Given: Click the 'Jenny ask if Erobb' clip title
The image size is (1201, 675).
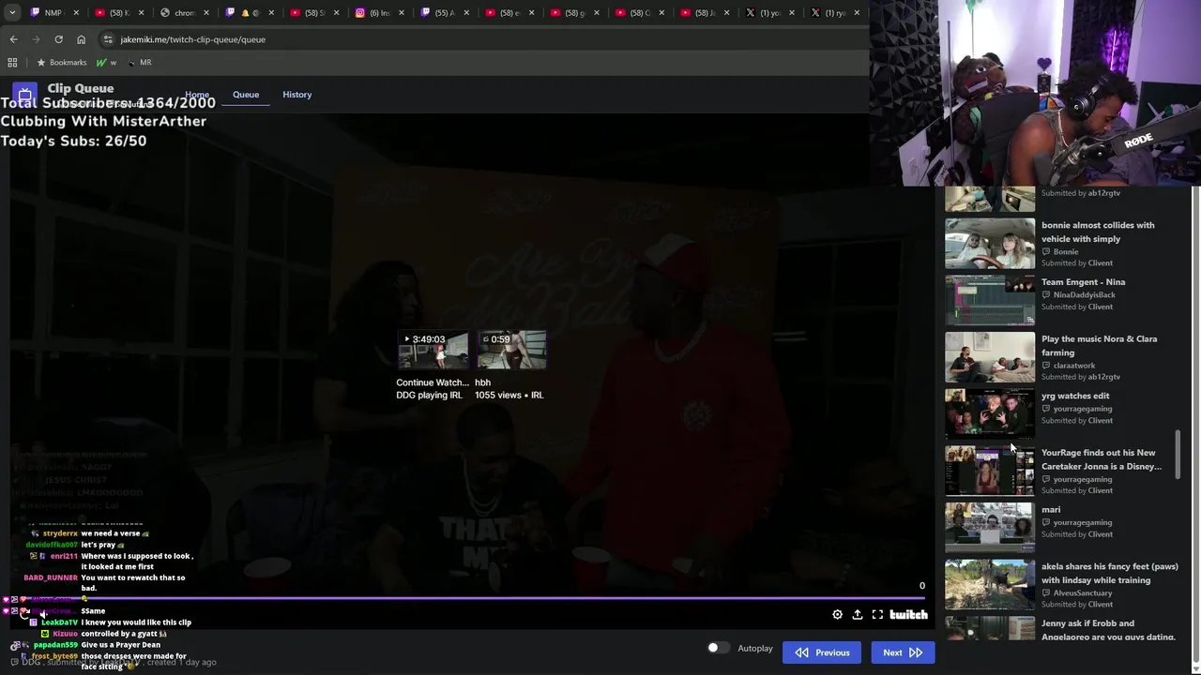Looking at the screenshot, I should tap(1108, 630).
